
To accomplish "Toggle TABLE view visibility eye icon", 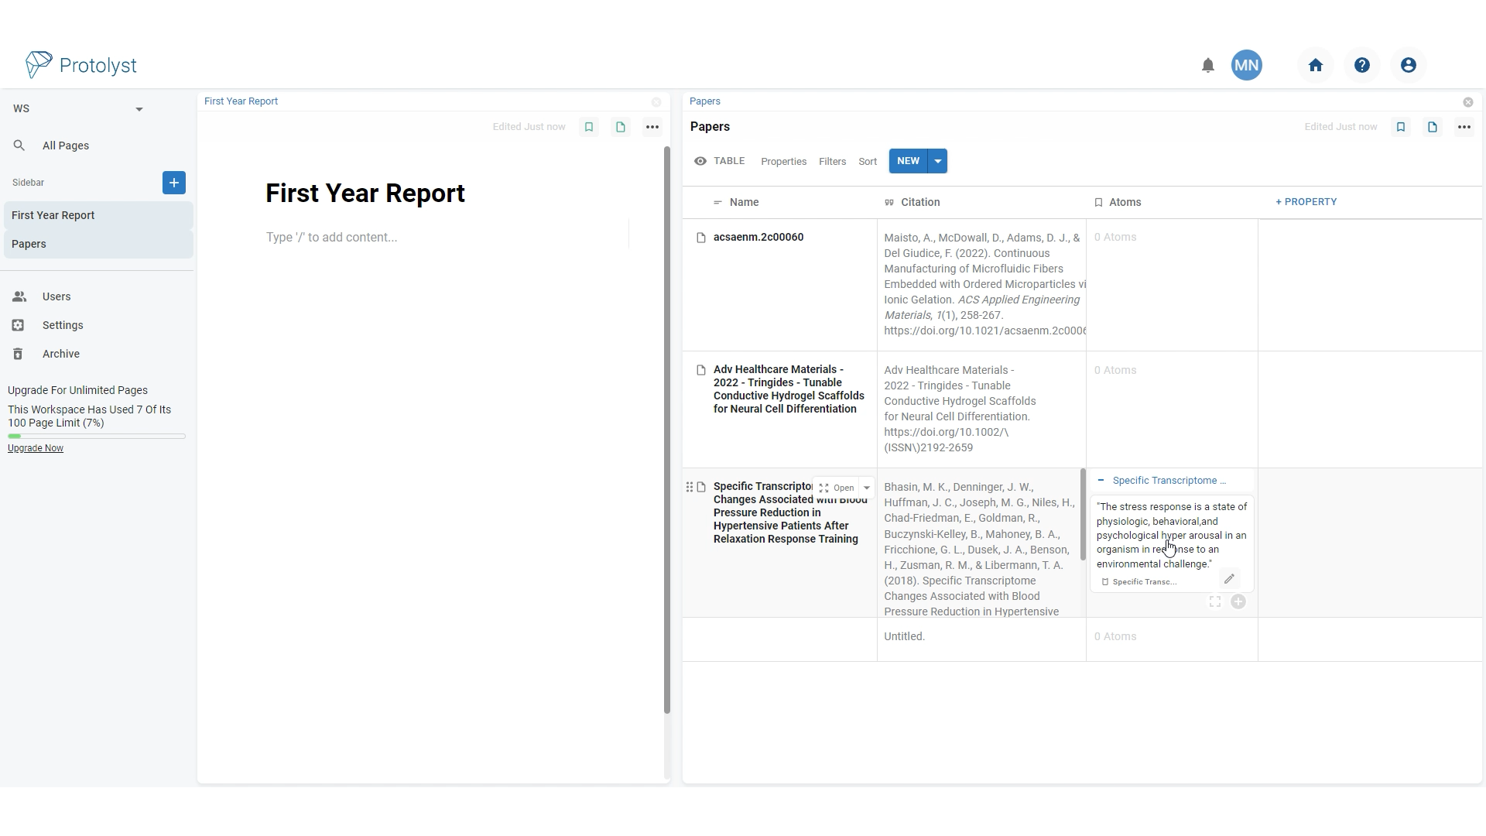I will point(700,161).
